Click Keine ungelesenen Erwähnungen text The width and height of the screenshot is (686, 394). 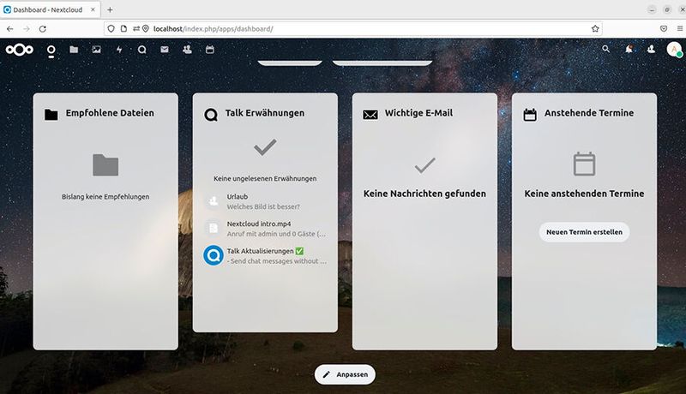pyautogui.click(x=265, y=178)
